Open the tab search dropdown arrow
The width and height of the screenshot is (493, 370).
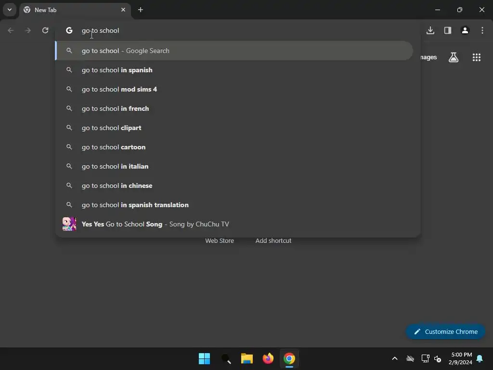(x=10, y=10)
